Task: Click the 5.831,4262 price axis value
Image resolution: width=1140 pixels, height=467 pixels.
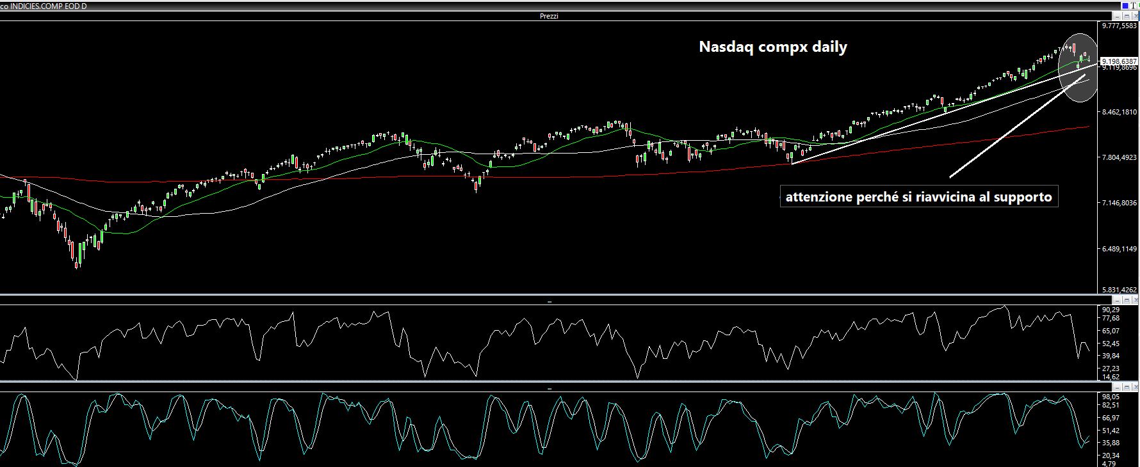Action: (1119, 290)
